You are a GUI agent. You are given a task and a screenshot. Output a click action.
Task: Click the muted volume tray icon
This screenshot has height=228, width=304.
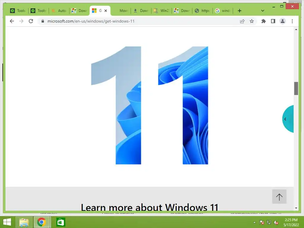276,222
